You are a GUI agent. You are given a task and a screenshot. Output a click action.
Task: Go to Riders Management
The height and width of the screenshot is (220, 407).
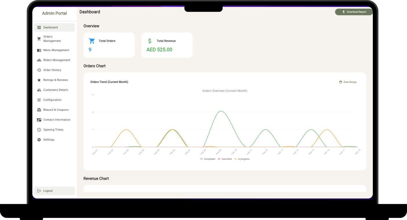tap(54, 60)
